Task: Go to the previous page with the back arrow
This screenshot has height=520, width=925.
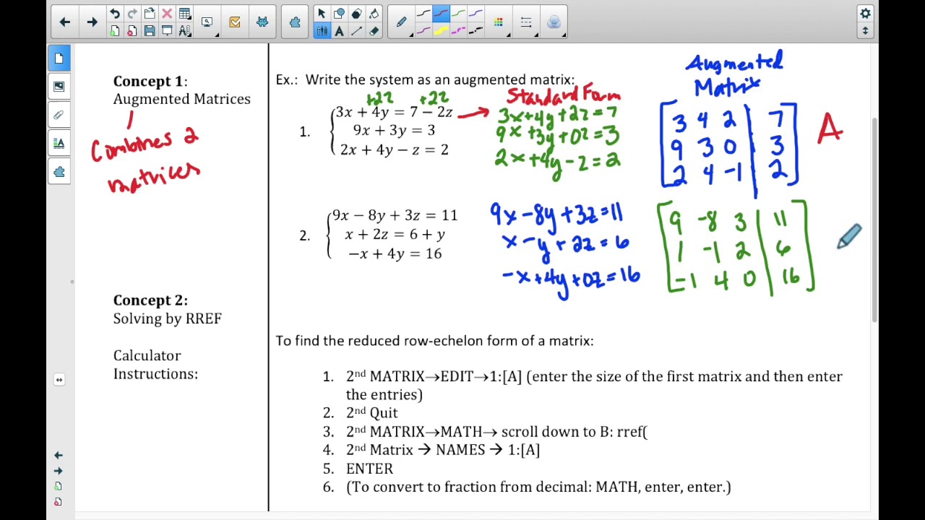Action: [64, 22]
